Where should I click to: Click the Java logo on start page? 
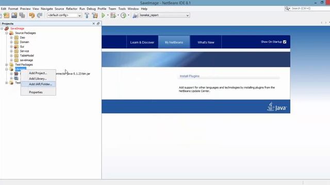click(277, 107)
